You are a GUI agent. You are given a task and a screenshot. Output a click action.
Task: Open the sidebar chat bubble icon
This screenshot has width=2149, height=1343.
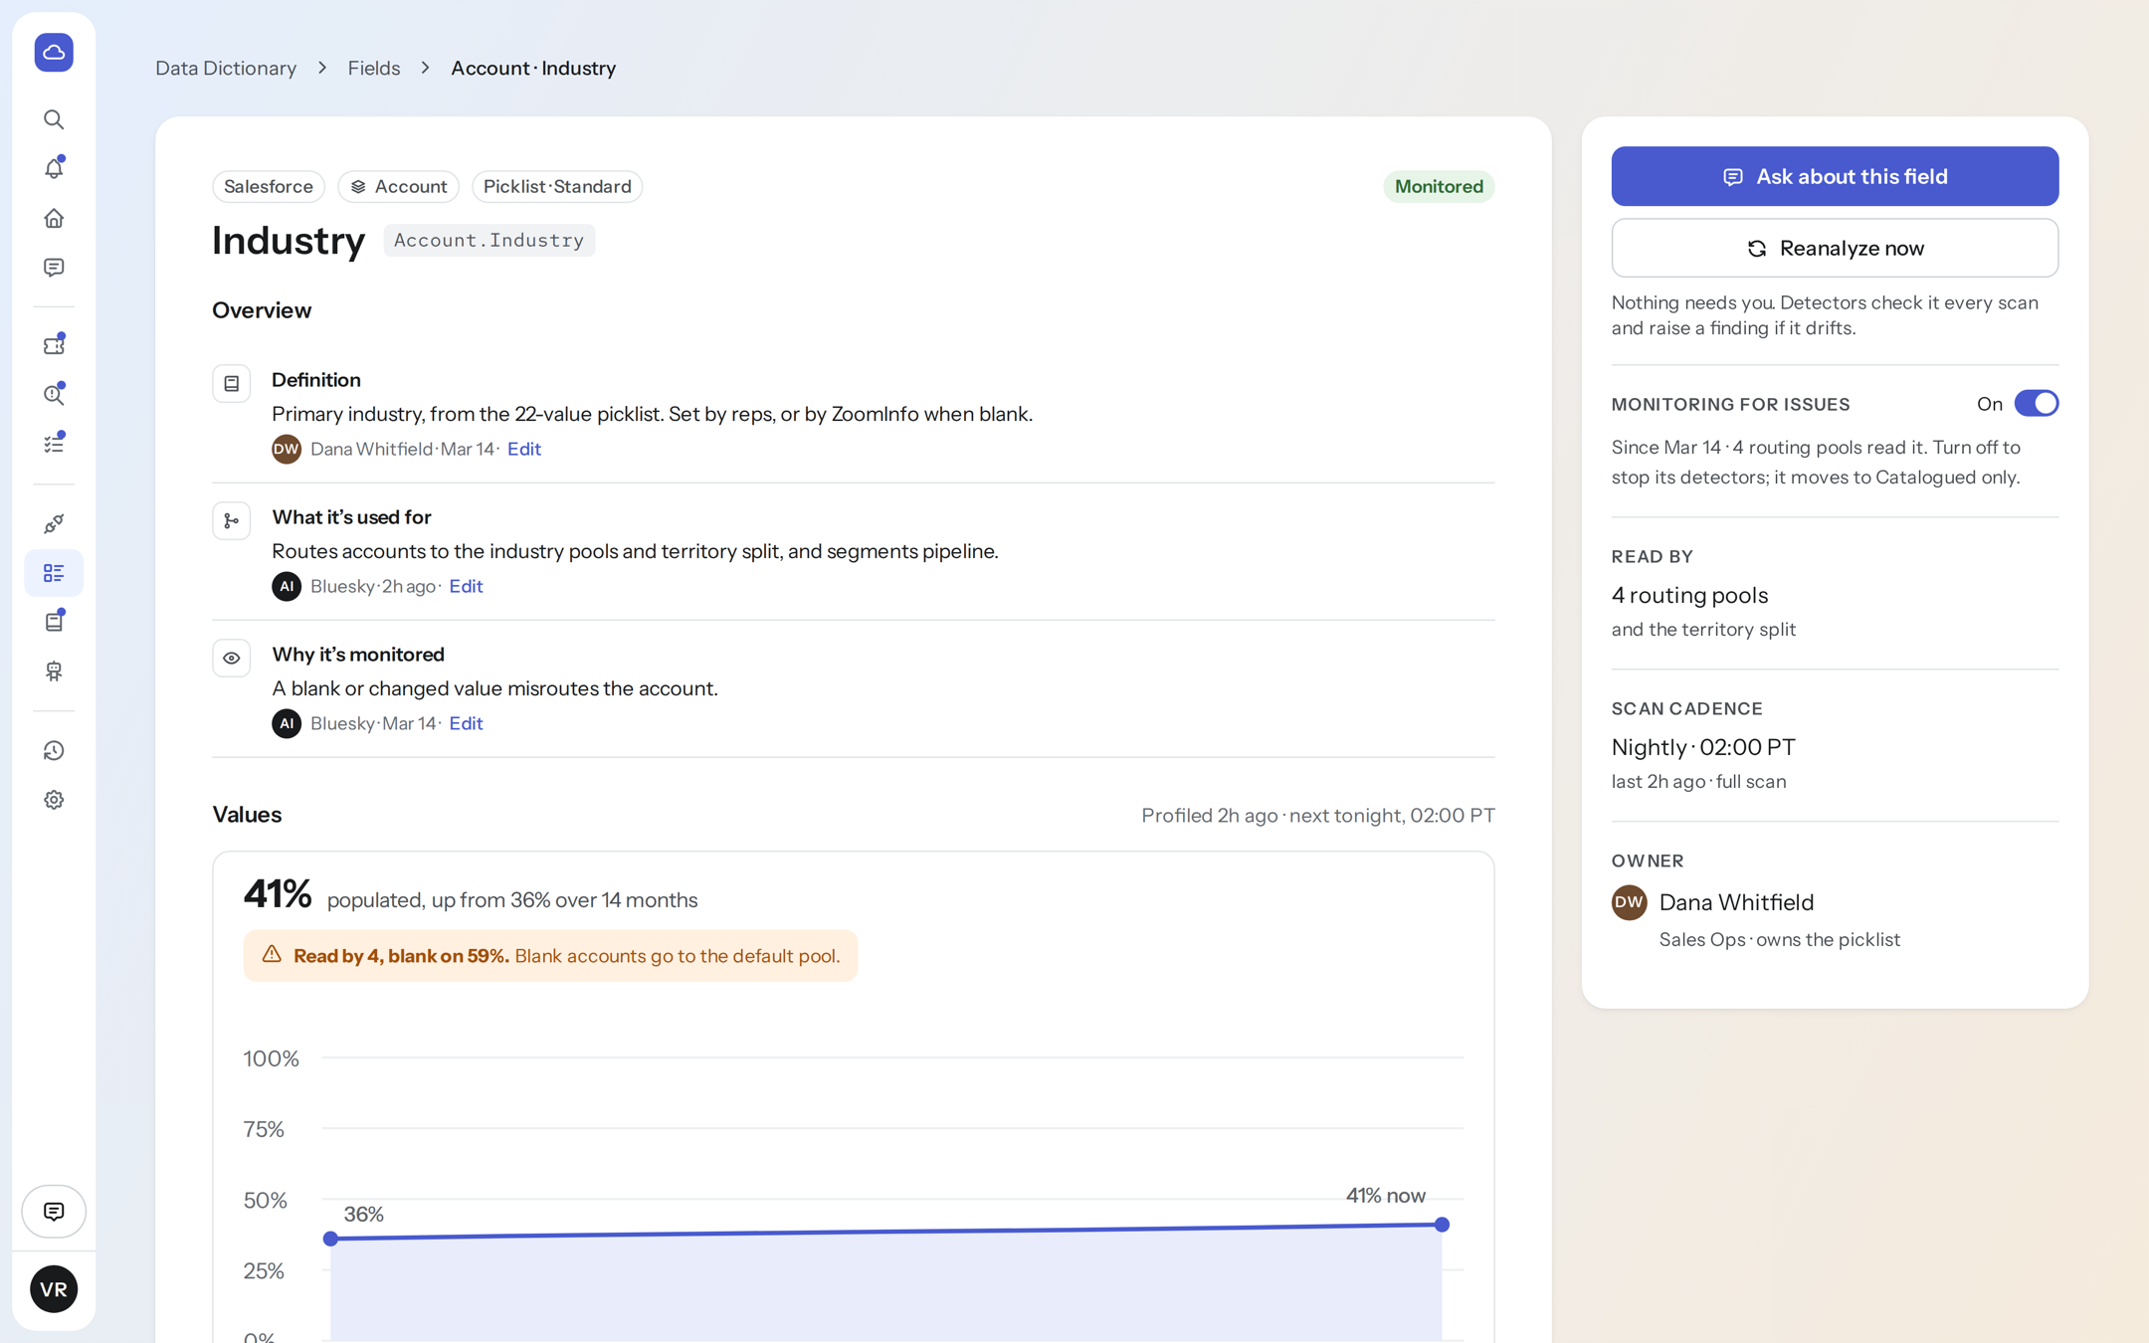coord(54,268)
